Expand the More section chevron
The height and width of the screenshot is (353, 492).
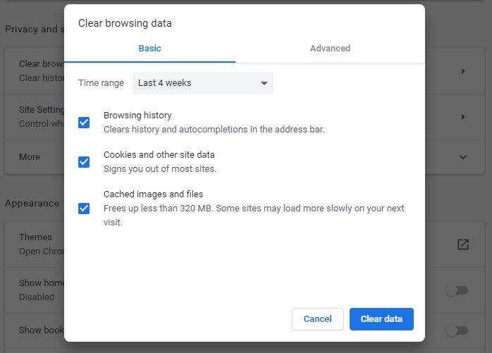[x=463, y=157]
